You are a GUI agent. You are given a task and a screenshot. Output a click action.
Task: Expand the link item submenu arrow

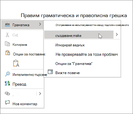pyautogui.click(x=40, y=94)
